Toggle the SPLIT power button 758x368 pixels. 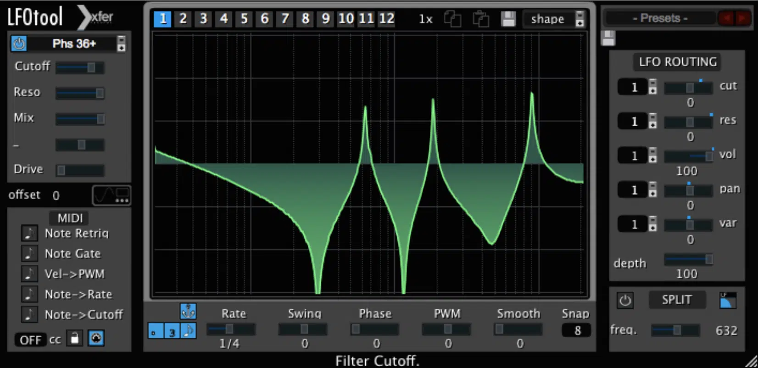625,301
